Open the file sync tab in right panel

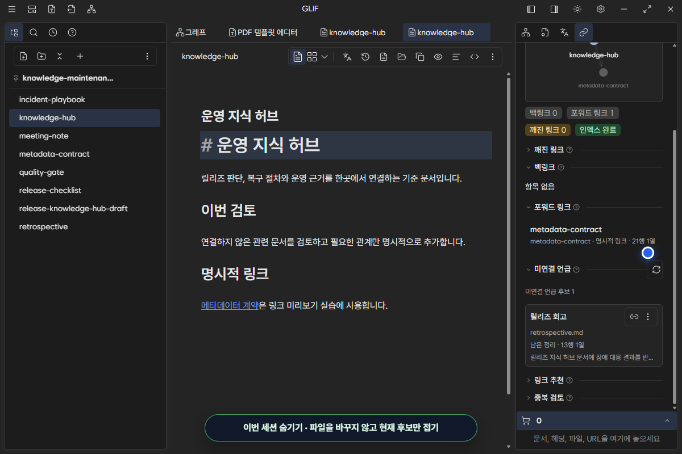545,32
